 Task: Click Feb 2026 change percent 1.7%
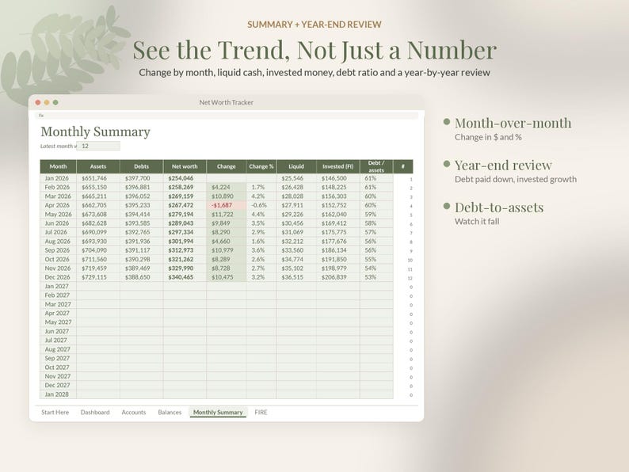point(261,187)
